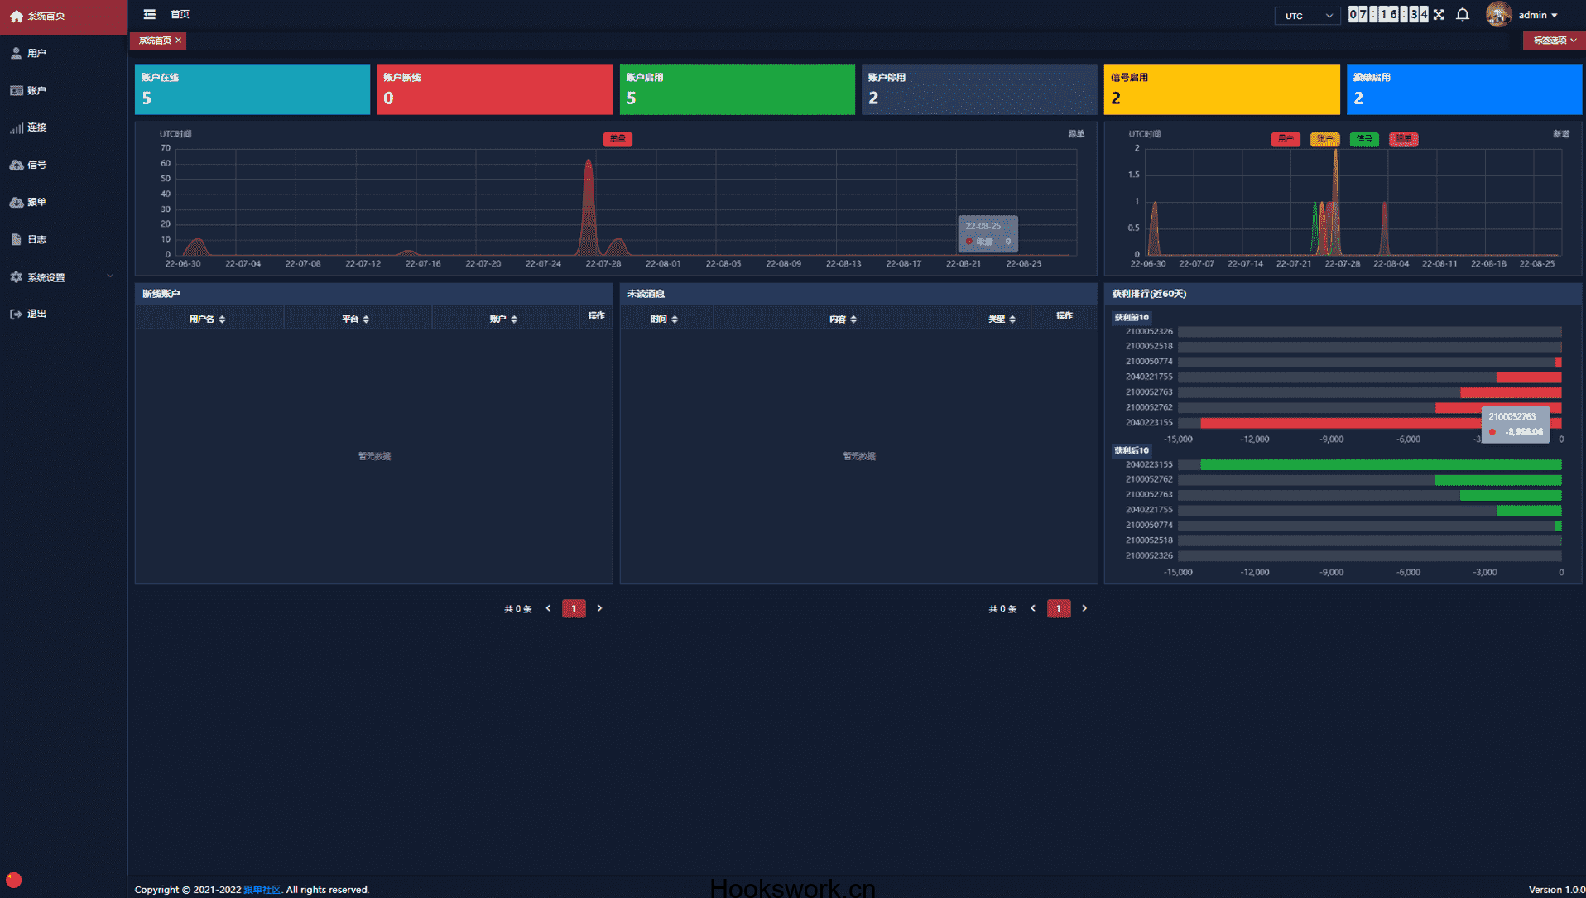Click the 获利排行(近60天) panel title
The height and width of the screenshot is (898, 1586).
click(x=1149, y=294)
